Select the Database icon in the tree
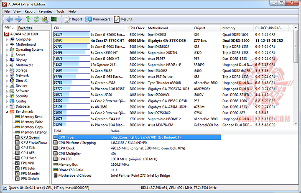This screenshot has width=301, height=193. (x=12, y=106)
